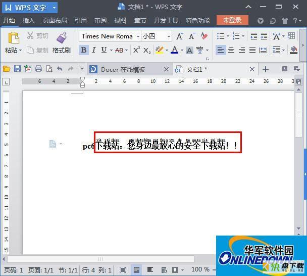The height and width of the screenshot is (276, 307).
Task: Toggle strikethrough AB formatting
Action: [119, 51]
